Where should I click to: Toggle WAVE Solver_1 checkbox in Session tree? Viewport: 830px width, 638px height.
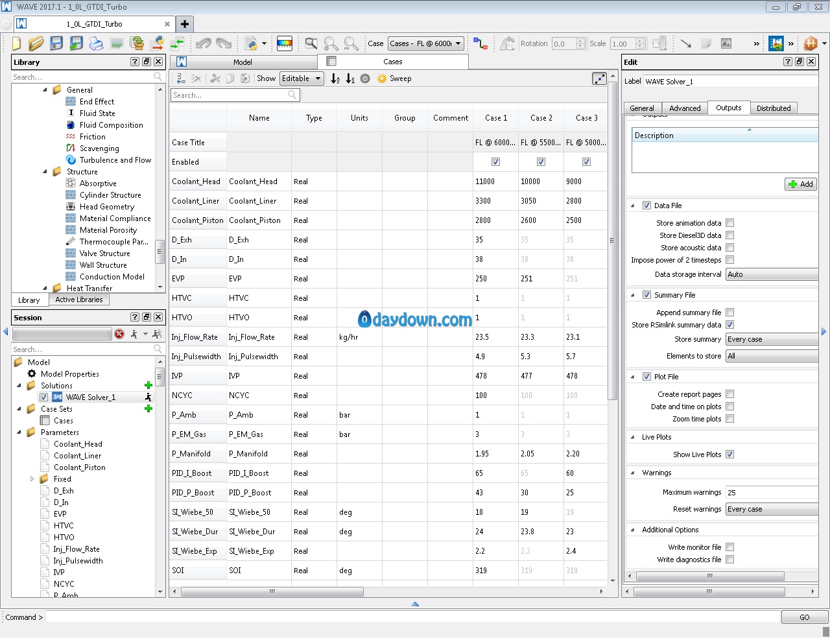point(43,397)
